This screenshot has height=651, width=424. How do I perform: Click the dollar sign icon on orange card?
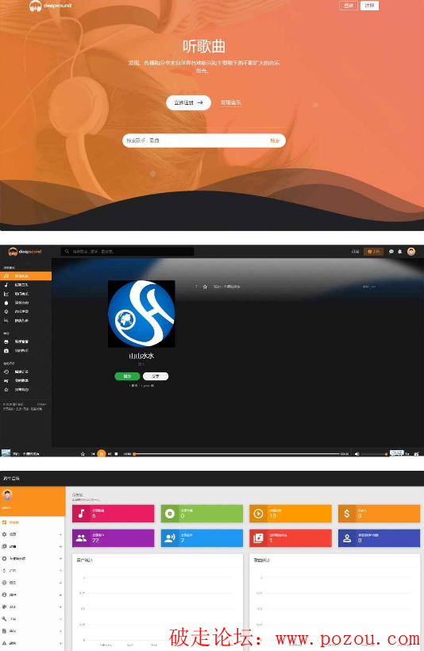pos(347,514)
